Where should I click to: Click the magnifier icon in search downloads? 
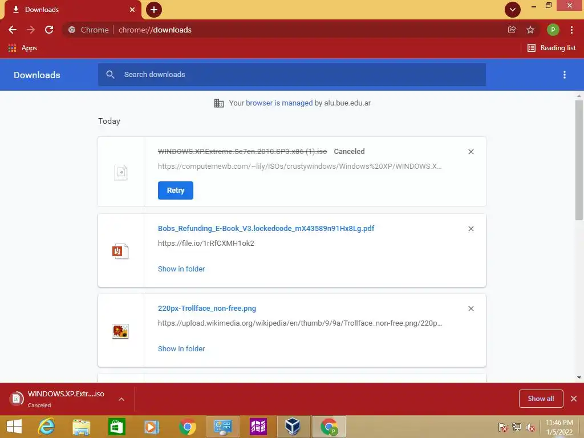[x=110, y=75]
